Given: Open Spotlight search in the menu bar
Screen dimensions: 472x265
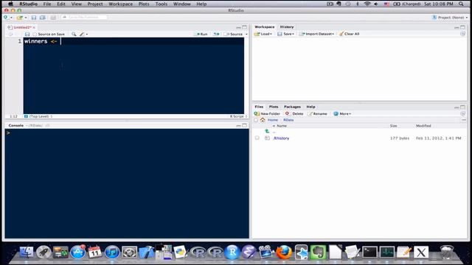Looking at the screenshot, I should tap(461, 4).
